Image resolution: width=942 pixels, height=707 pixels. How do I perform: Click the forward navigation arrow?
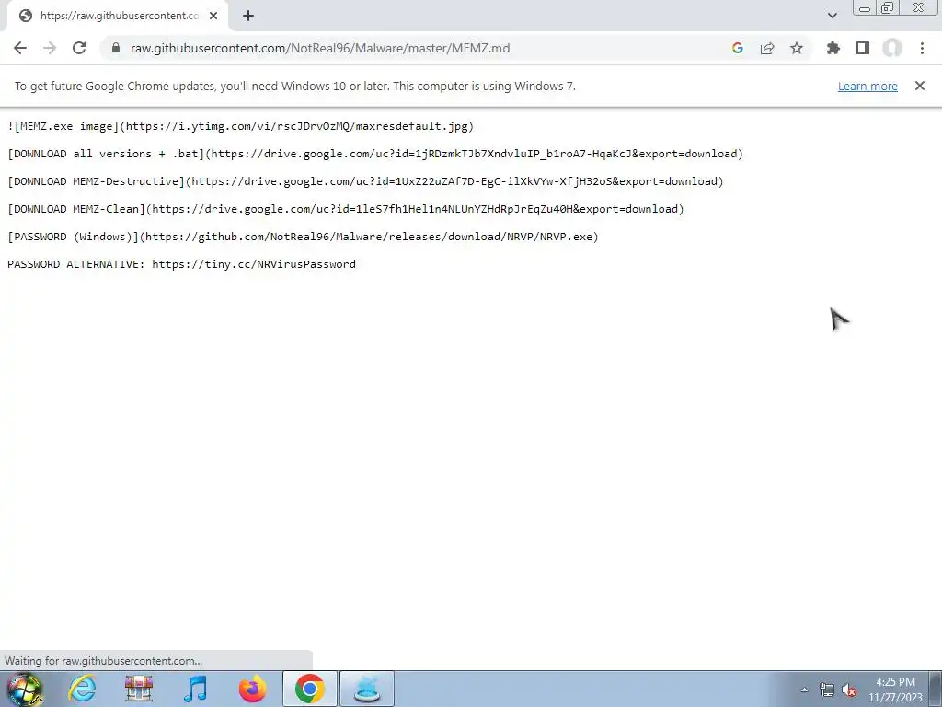click(50, 48)
